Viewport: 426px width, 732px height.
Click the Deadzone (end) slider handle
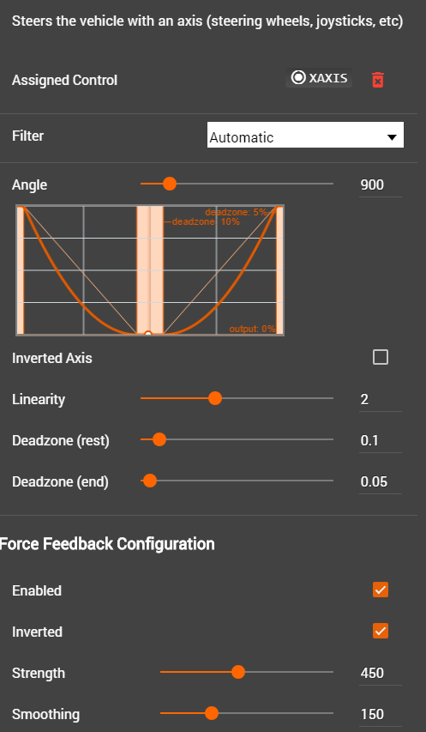pyautogui.click(x=150, y=481)
